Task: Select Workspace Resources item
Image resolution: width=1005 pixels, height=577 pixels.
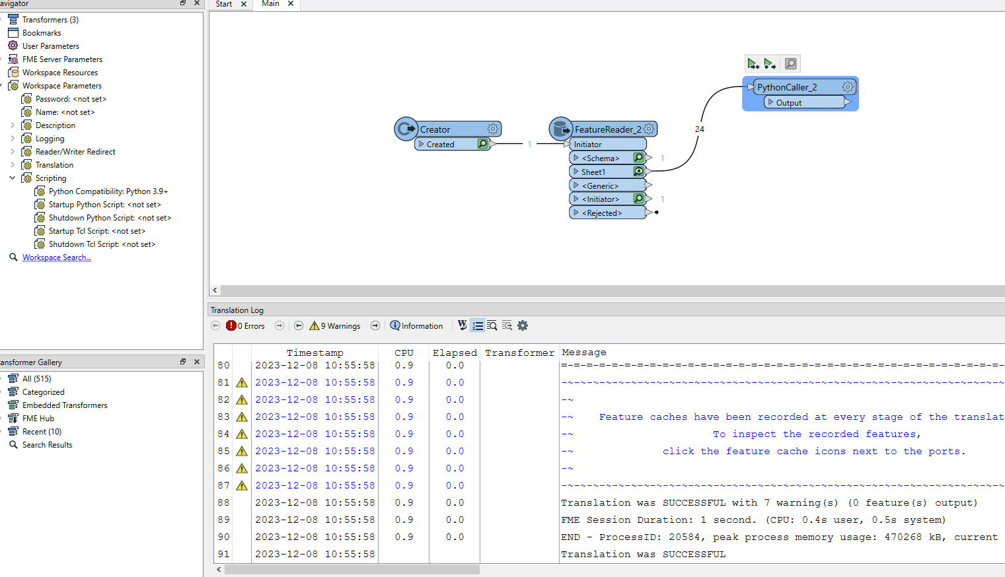Action: tap(60, 73)
